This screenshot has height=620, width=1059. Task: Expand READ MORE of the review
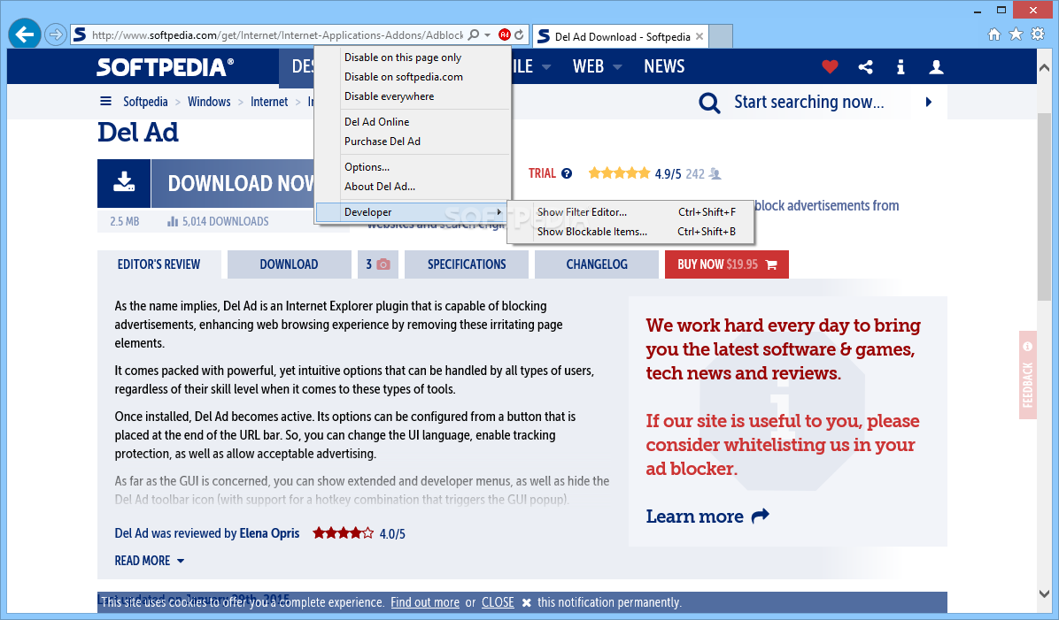[150, 561]
